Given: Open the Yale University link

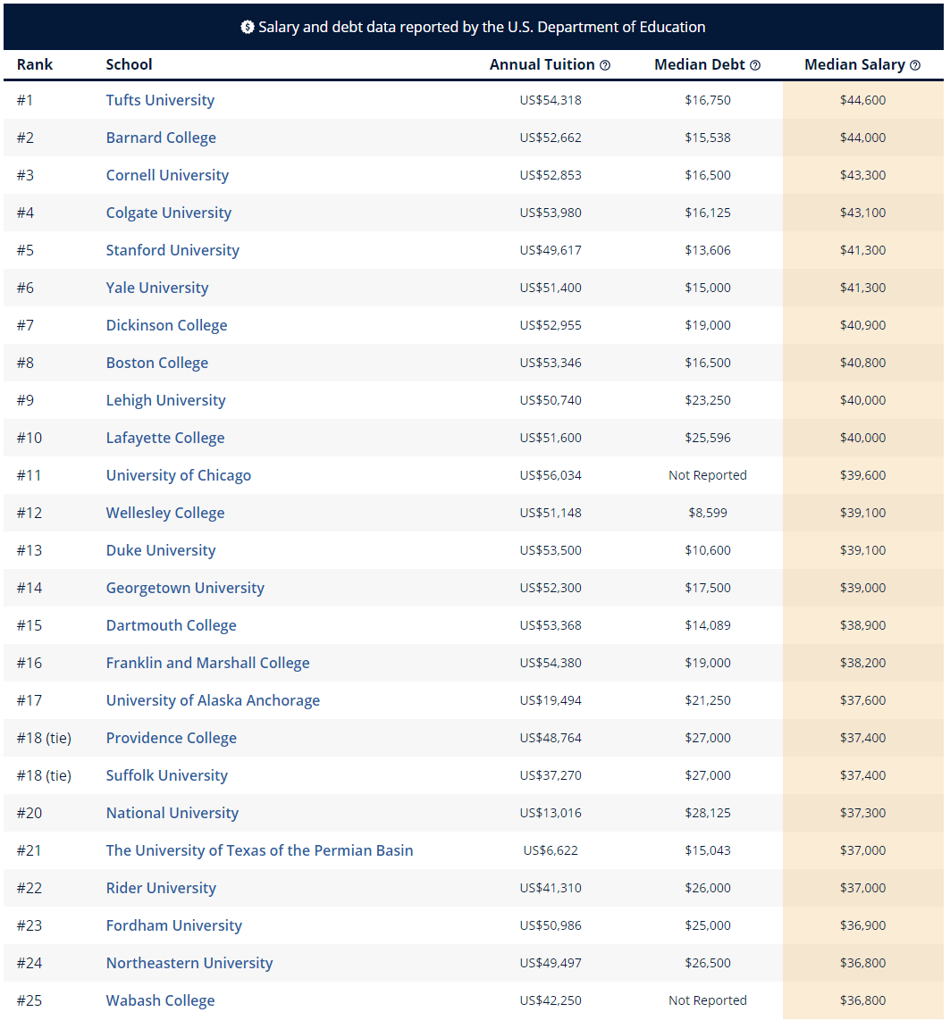Looking at the screenshot, I should point(157,288).
